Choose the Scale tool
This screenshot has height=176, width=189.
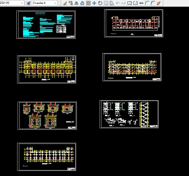pos(106,3)
